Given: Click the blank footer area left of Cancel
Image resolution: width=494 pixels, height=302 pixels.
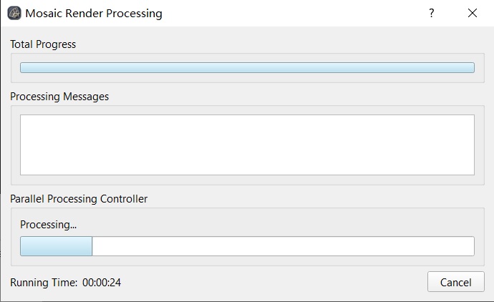Looking at the screenshot, I should [274, 282].
